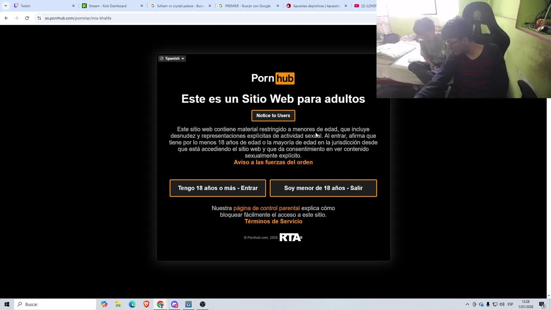The height and width of the screenshot is (310, 551).
Task: Switch to the Twitch tab
Action: [x=43, y=6]
